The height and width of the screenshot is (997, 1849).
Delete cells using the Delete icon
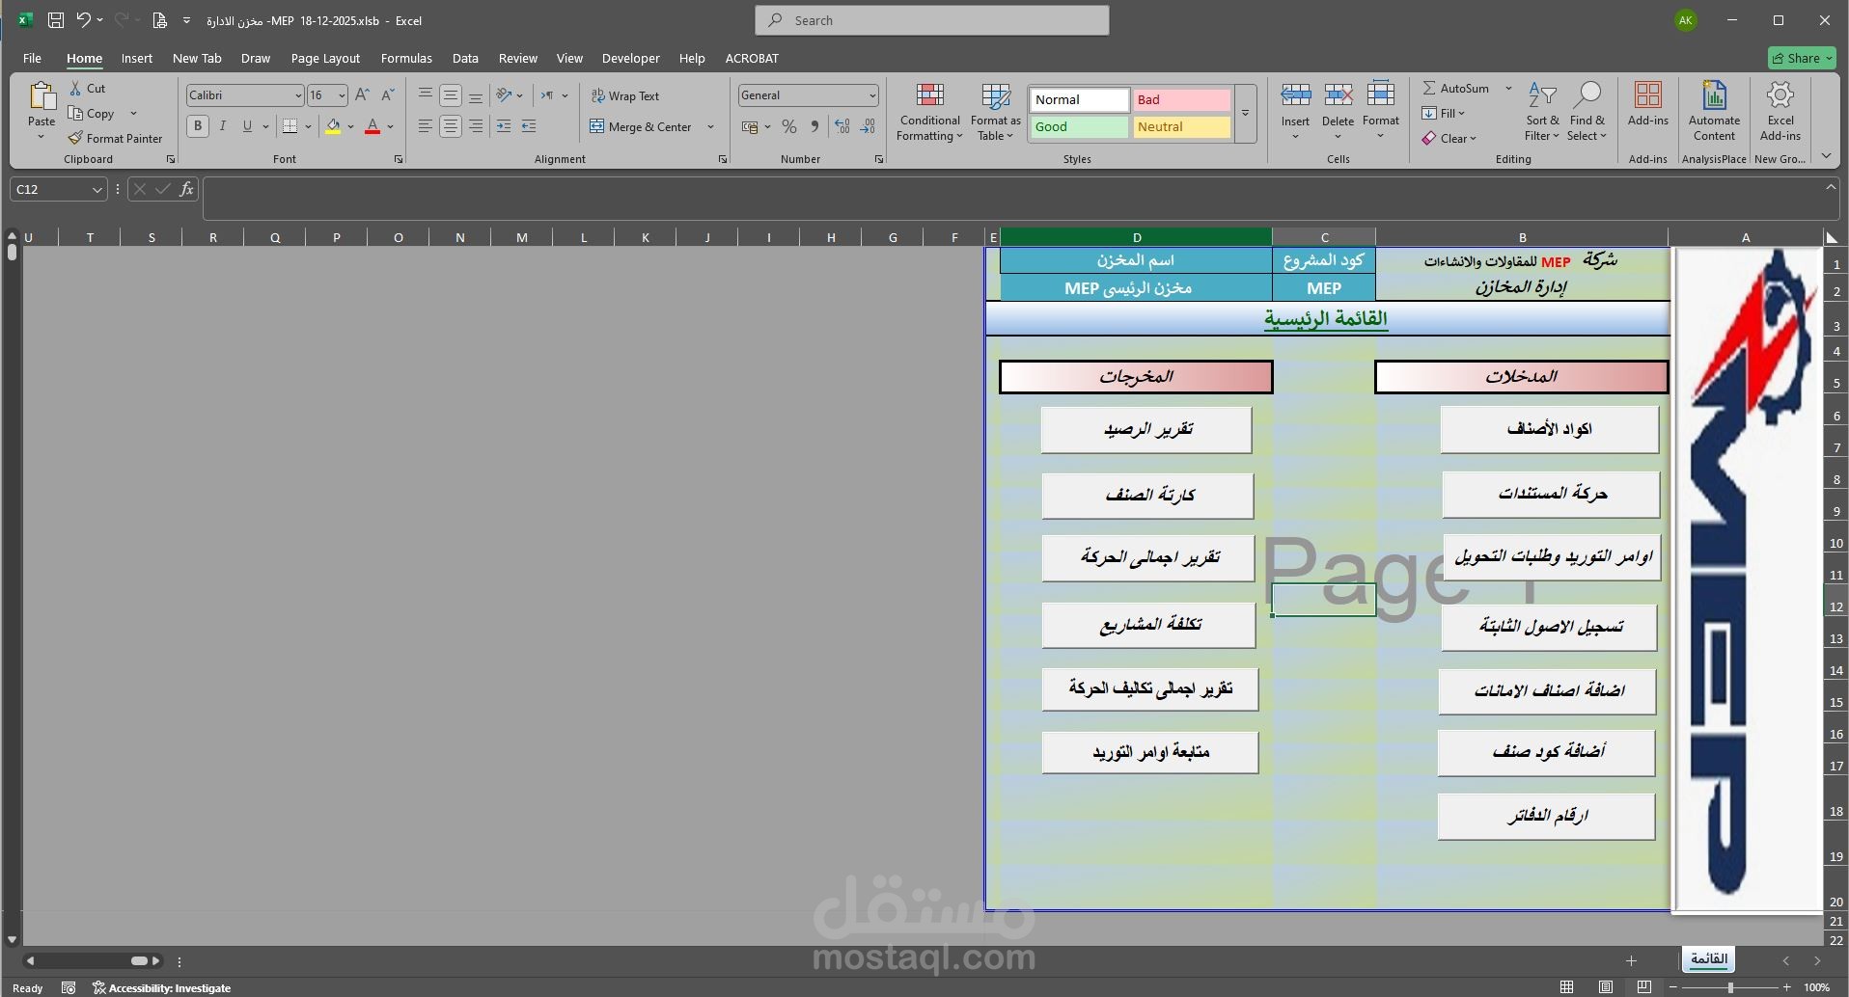coord(1338,94)
